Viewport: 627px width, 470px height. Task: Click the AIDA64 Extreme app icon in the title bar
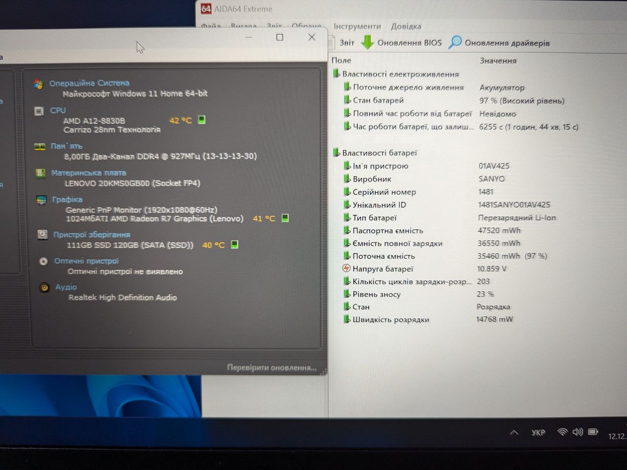(x=206, y=9)
